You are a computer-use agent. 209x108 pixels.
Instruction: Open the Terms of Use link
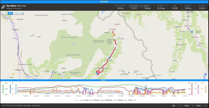tap(36, 105)
